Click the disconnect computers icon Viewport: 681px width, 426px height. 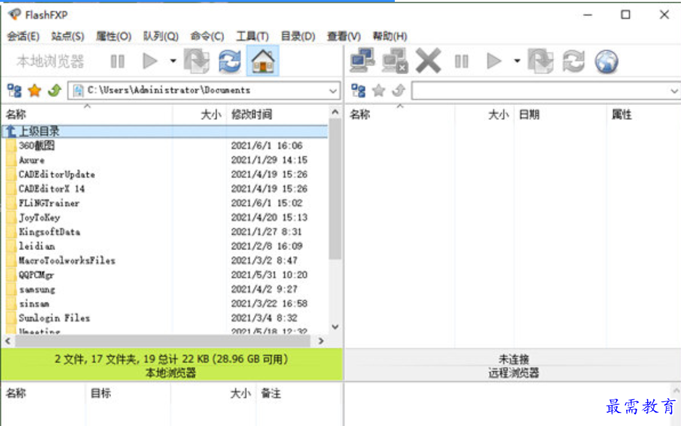tap(395, 60)
